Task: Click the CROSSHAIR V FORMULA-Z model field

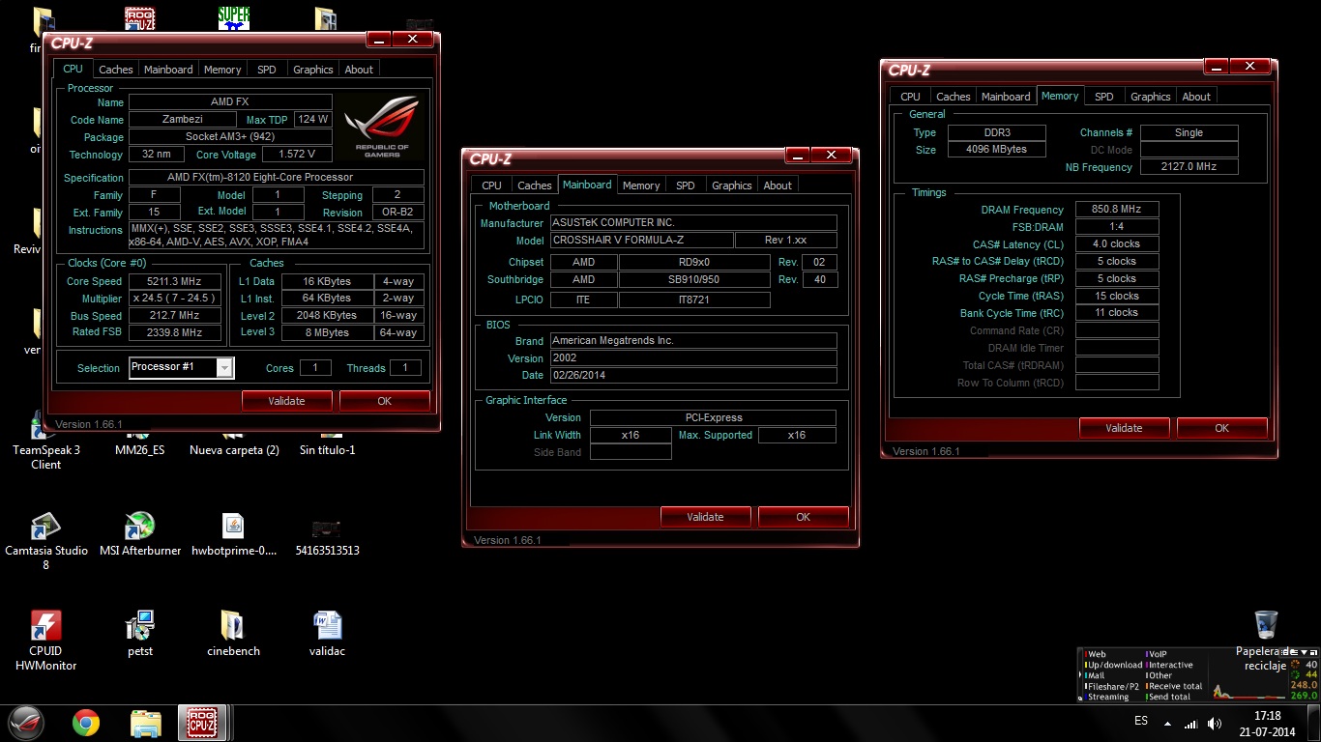Action: coord(641,240)
